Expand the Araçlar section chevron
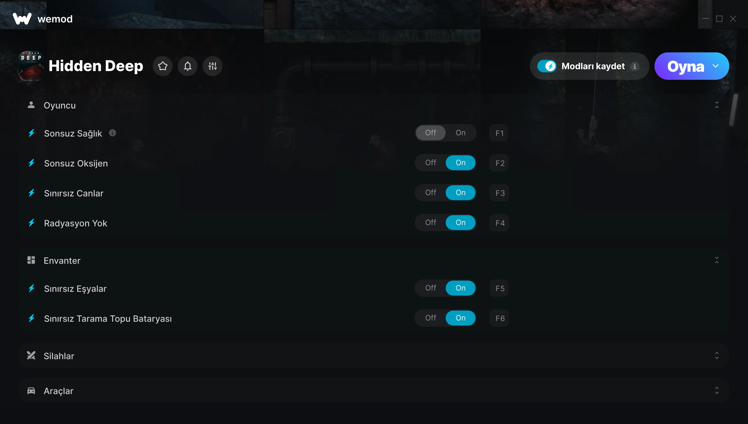Image resolution: width=748 pixels, height=424 pixels. 717,391
